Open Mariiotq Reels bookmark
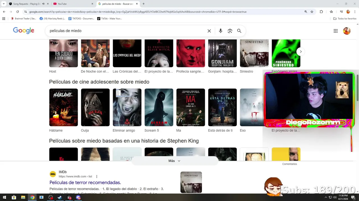359x201 pixels. point(52,19)
